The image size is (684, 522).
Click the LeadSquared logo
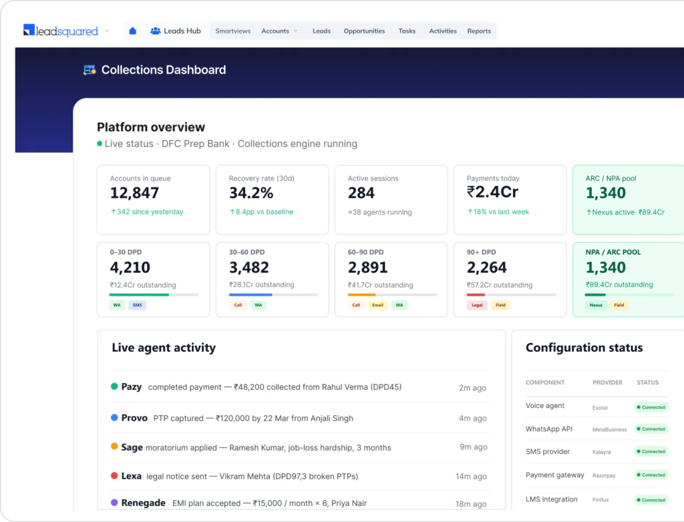click(x=61, y=31)
